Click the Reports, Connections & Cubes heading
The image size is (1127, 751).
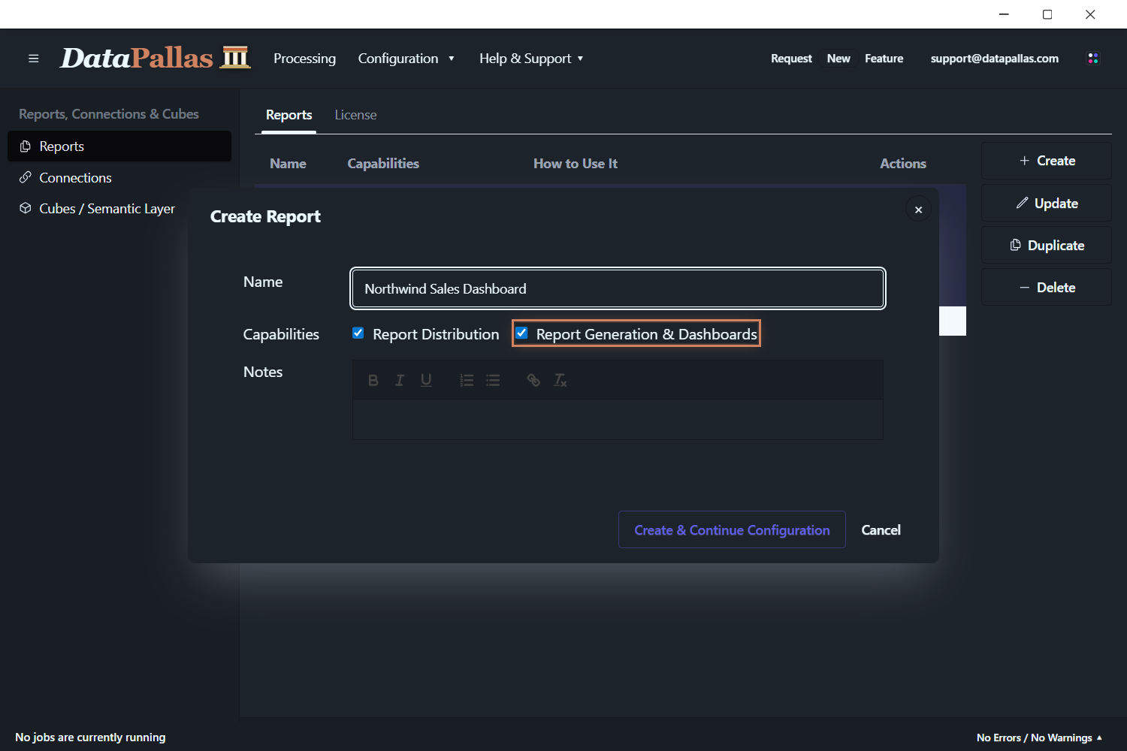click(x=109, y=114)
